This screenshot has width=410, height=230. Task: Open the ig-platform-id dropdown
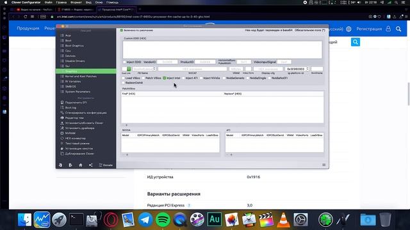307,69
